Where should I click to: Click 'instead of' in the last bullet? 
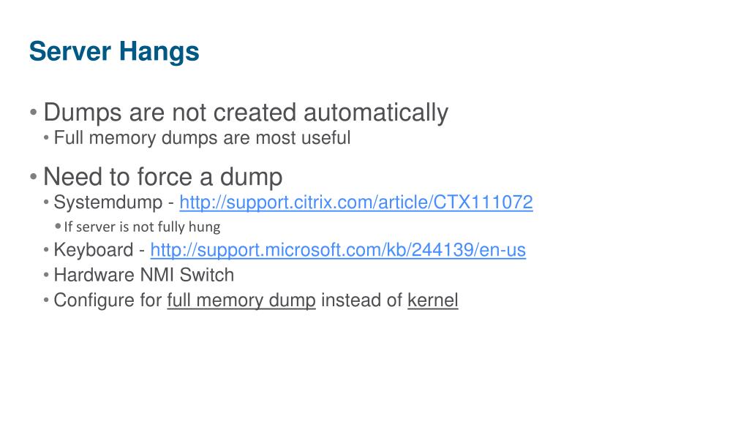tap(361, 300)
